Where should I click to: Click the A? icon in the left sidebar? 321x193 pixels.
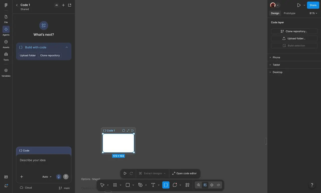pos(6,177)
